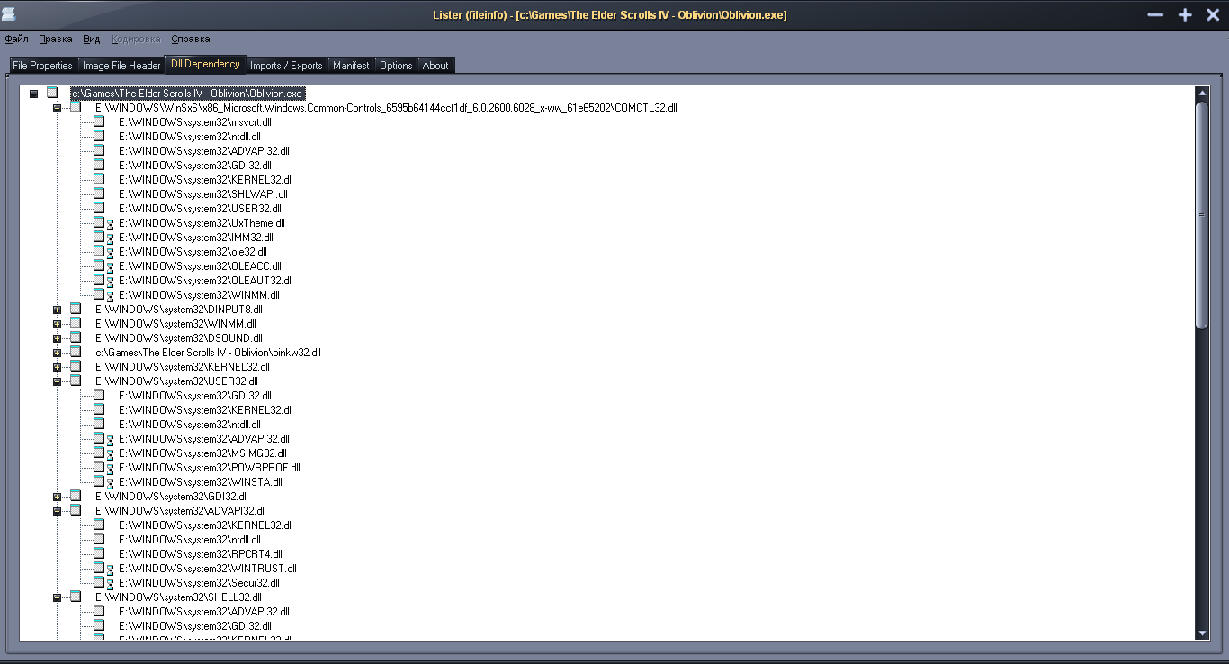Click the hourglass icon on WINSTA.dll
The height and width of the screenshot is (664, 1229).
pyautogui.click(x=111, y=483)
